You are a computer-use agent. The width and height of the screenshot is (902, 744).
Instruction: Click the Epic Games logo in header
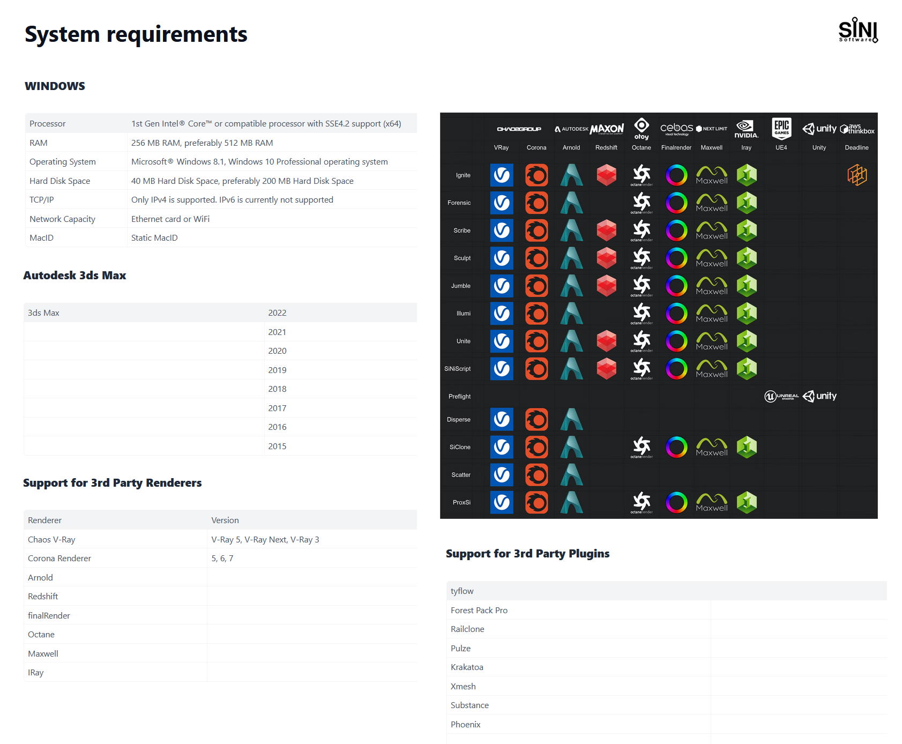(x=781, y=129)
